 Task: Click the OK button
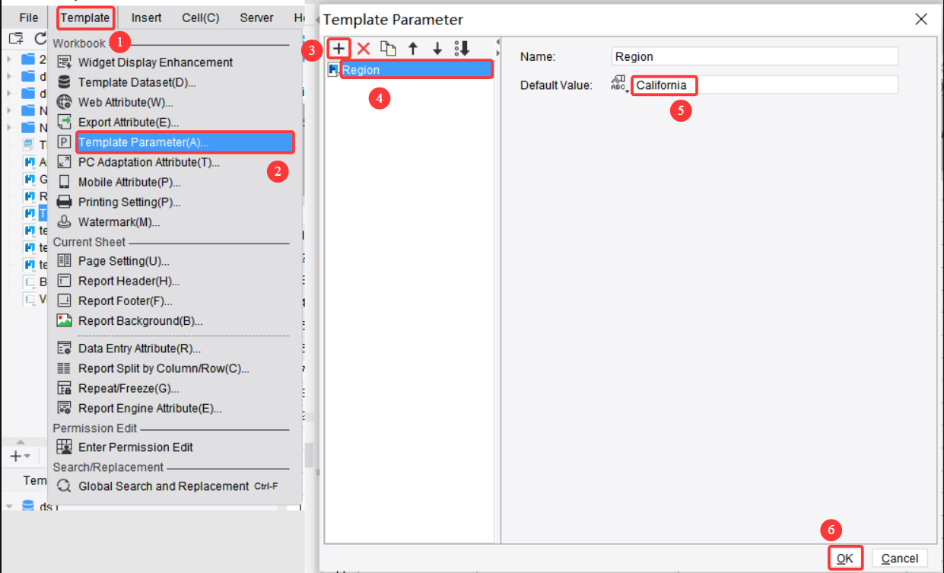(844, 558)
